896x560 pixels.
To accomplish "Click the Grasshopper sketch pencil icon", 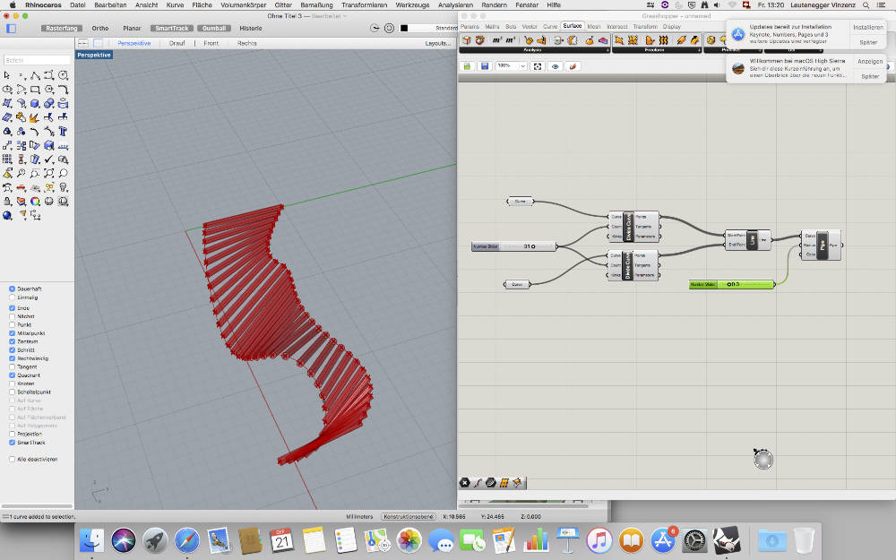I will tap(573, 66).
